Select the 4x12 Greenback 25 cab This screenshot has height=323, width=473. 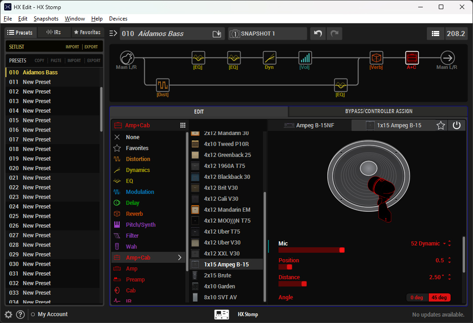point(226,155)
